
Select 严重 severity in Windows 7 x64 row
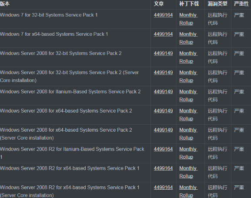pos(239,34)
